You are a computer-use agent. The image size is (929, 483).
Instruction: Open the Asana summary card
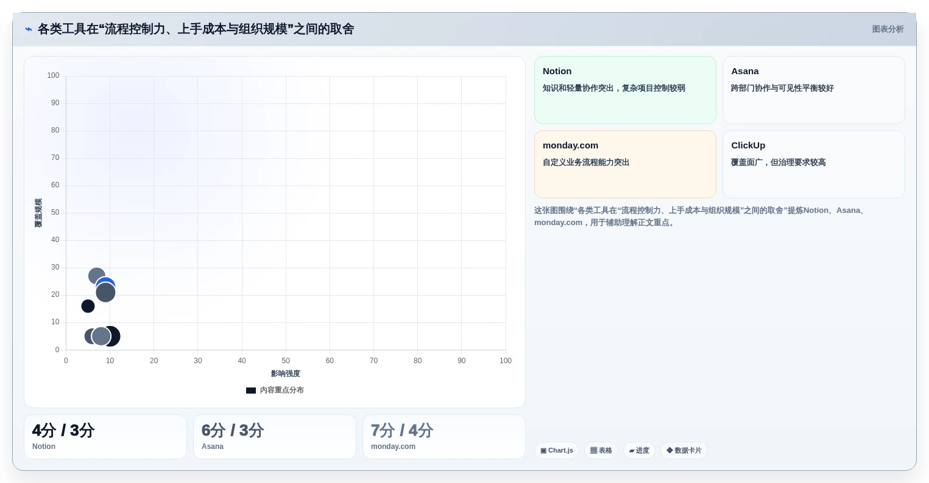(813, 90)
